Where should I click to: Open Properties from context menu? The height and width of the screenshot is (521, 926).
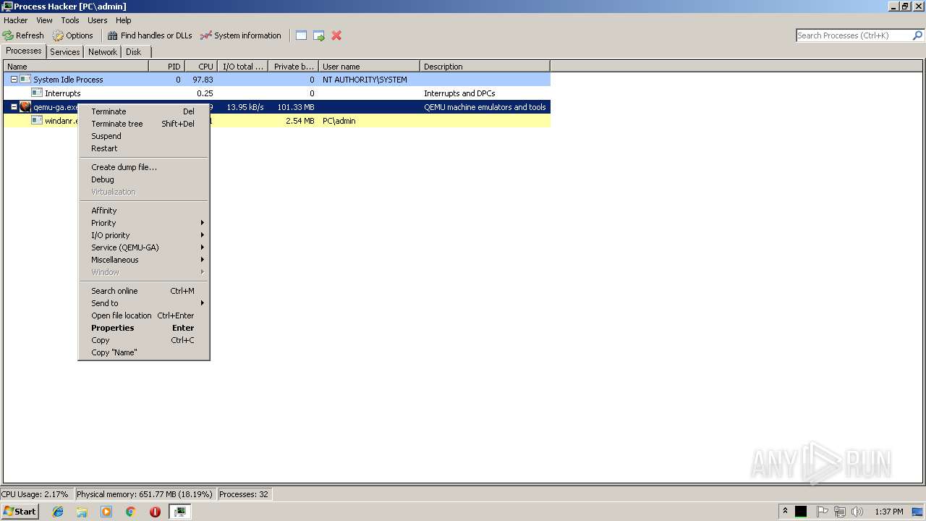tap(144, 328)
